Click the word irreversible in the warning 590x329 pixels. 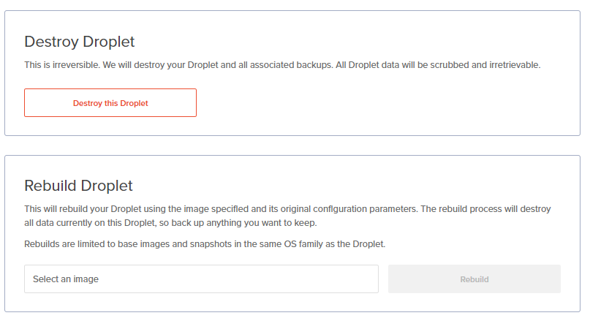(x=75, y=65)
